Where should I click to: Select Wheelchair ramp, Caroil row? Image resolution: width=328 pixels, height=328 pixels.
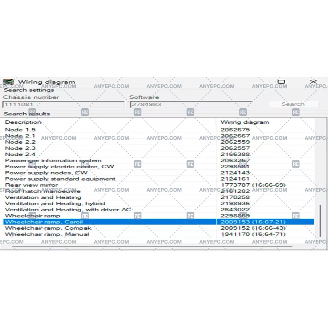(x=44, y=222)
